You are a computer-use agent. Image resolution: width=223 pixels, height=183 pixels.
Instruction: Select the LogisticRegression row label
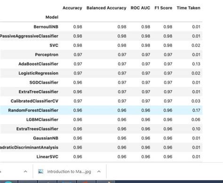[39, 73]
